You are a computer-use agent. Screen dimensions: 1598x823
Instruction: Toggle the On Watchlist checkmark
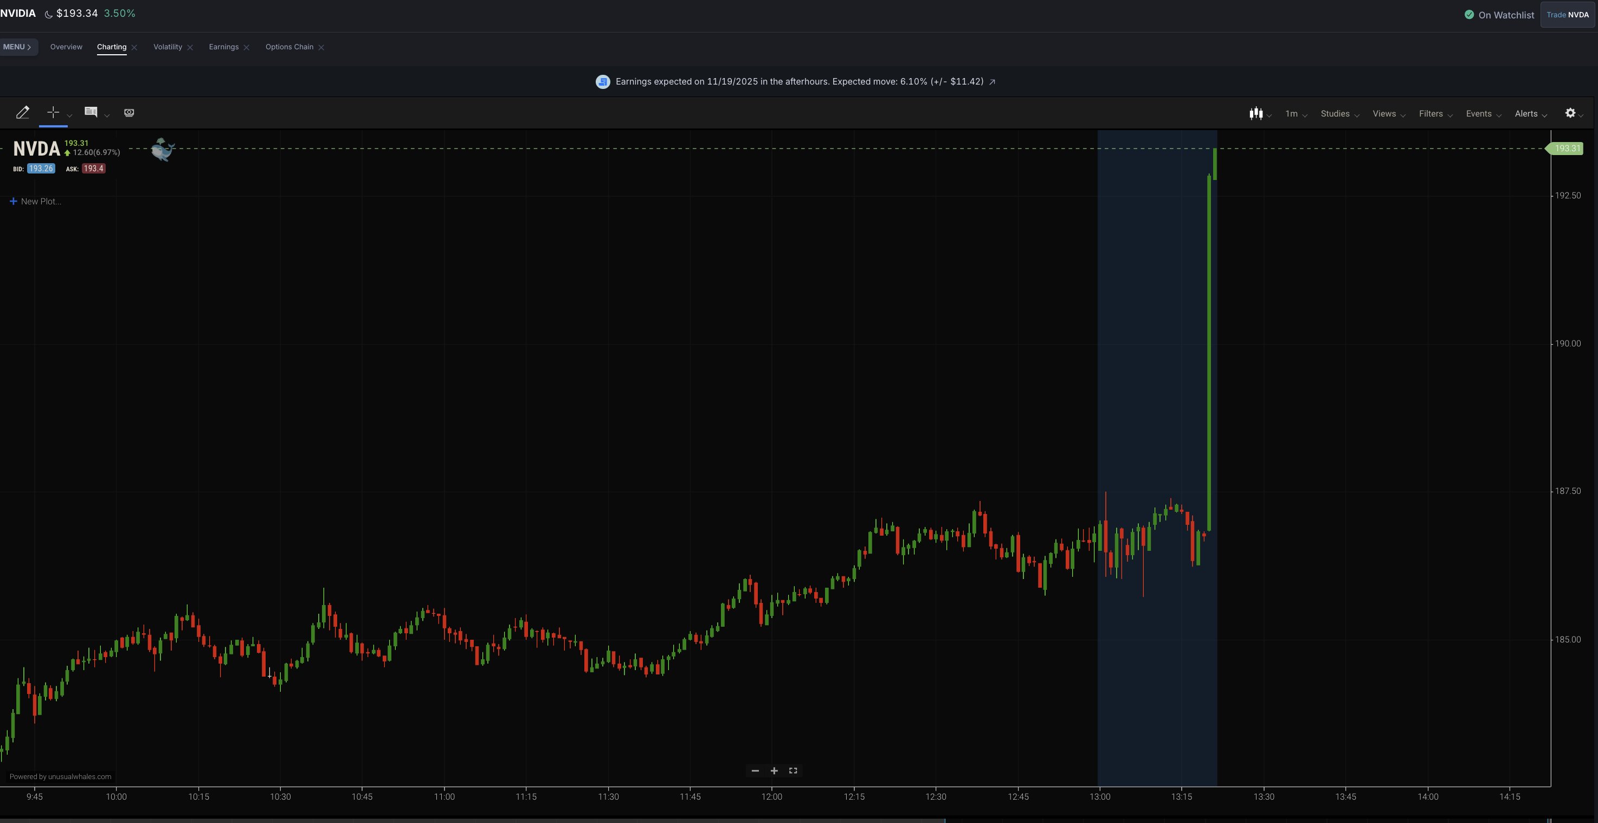pyautogui.click(x=1469, y=15)
